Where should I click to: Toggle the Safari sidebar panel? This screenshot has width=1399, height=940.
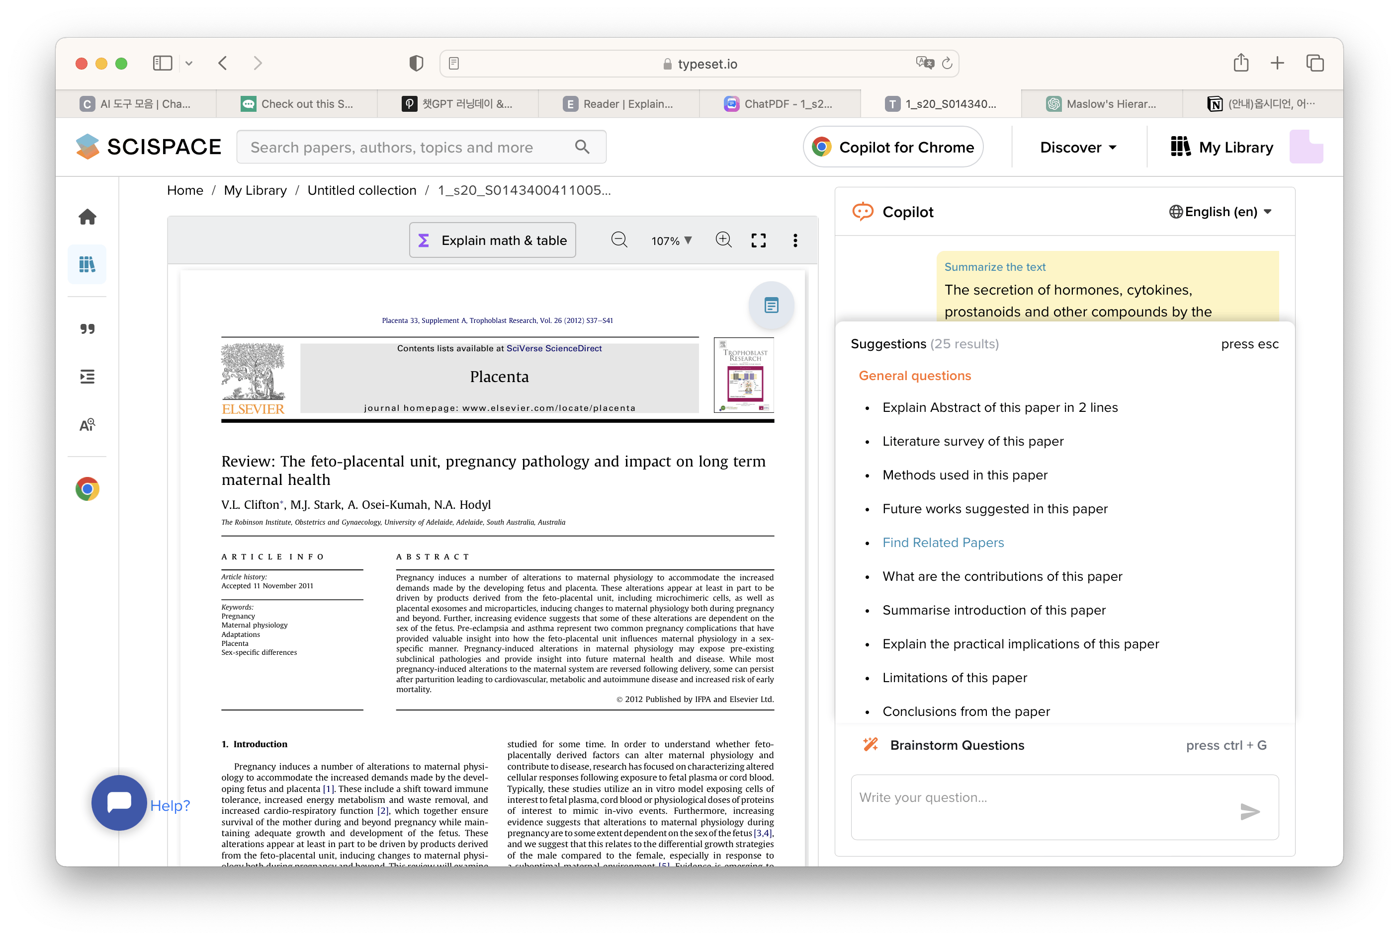[163, 64]
